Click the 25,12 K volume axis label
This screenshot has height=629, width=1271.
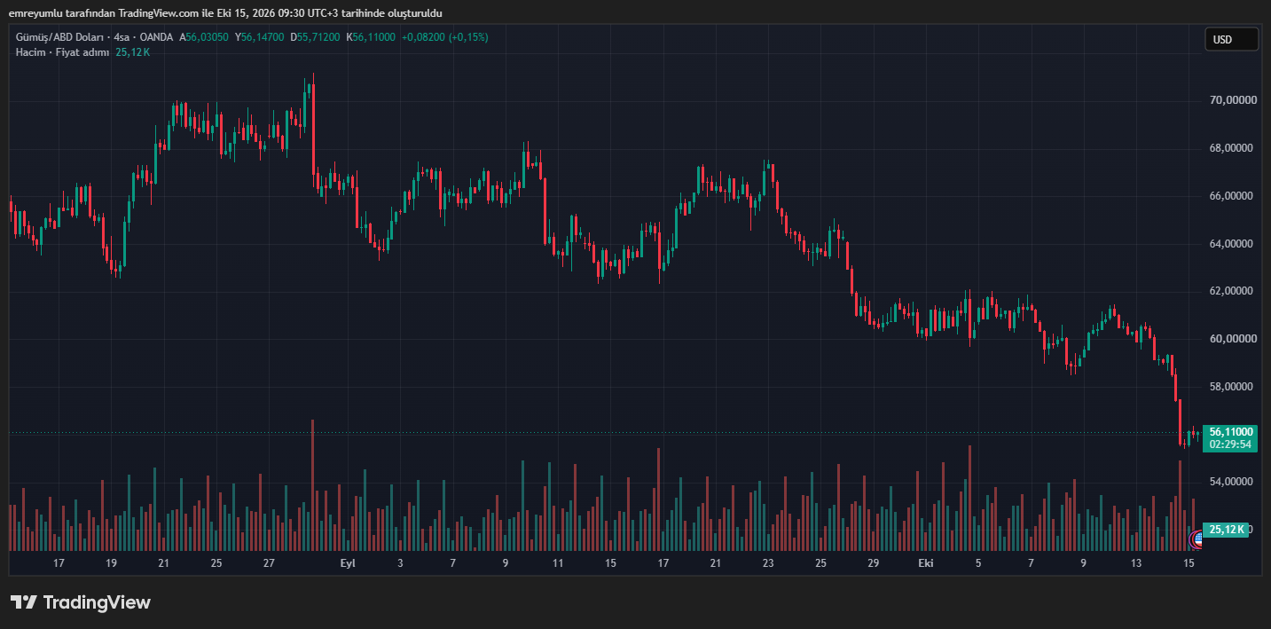[x=1227, y=530]
